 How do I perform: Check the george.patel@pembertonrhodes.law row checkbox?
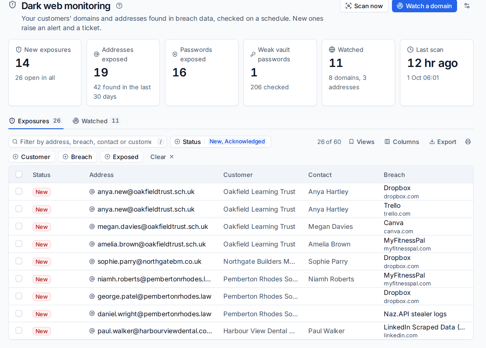pos(19,296)
